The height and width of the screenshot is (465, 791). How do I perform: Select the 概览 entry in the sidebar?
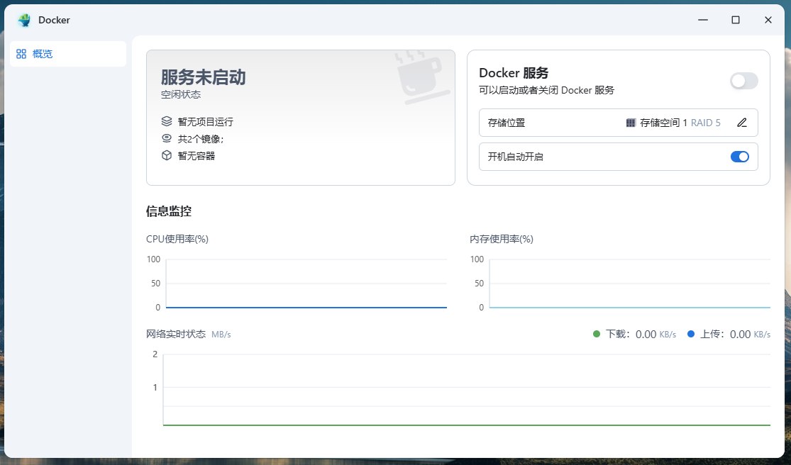(40, 54)
